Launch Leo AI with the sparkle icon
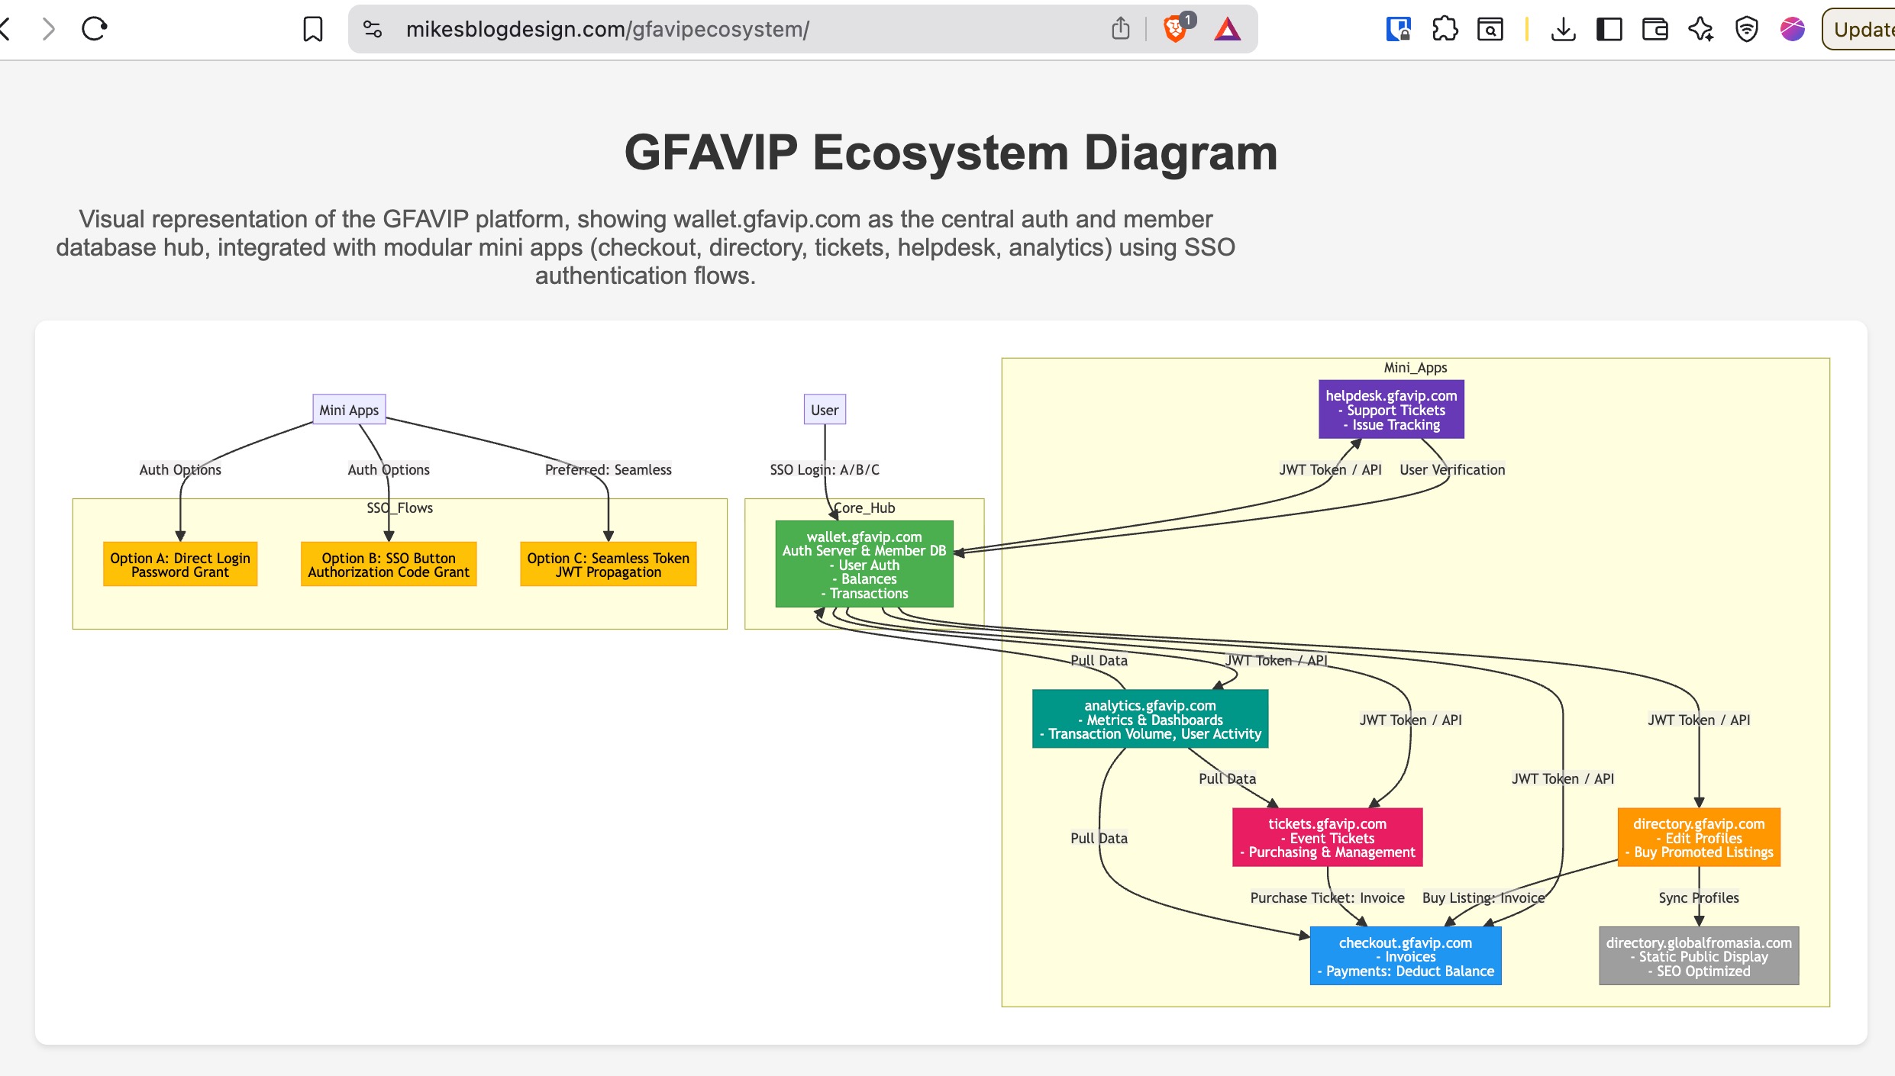The width and height of the screenshot is (1895, 1076). [1700, 29]
